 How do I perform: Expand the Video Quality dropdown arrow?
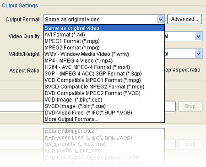pos(198,36)
